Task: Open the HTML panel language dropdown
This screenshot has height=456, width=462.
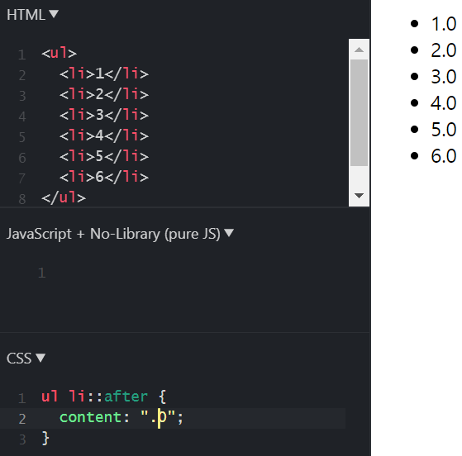Action: pos(54,14)
